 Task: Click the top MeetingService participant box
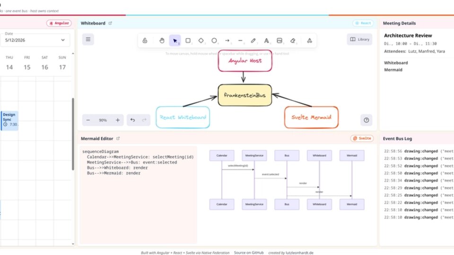coord(254,155)
